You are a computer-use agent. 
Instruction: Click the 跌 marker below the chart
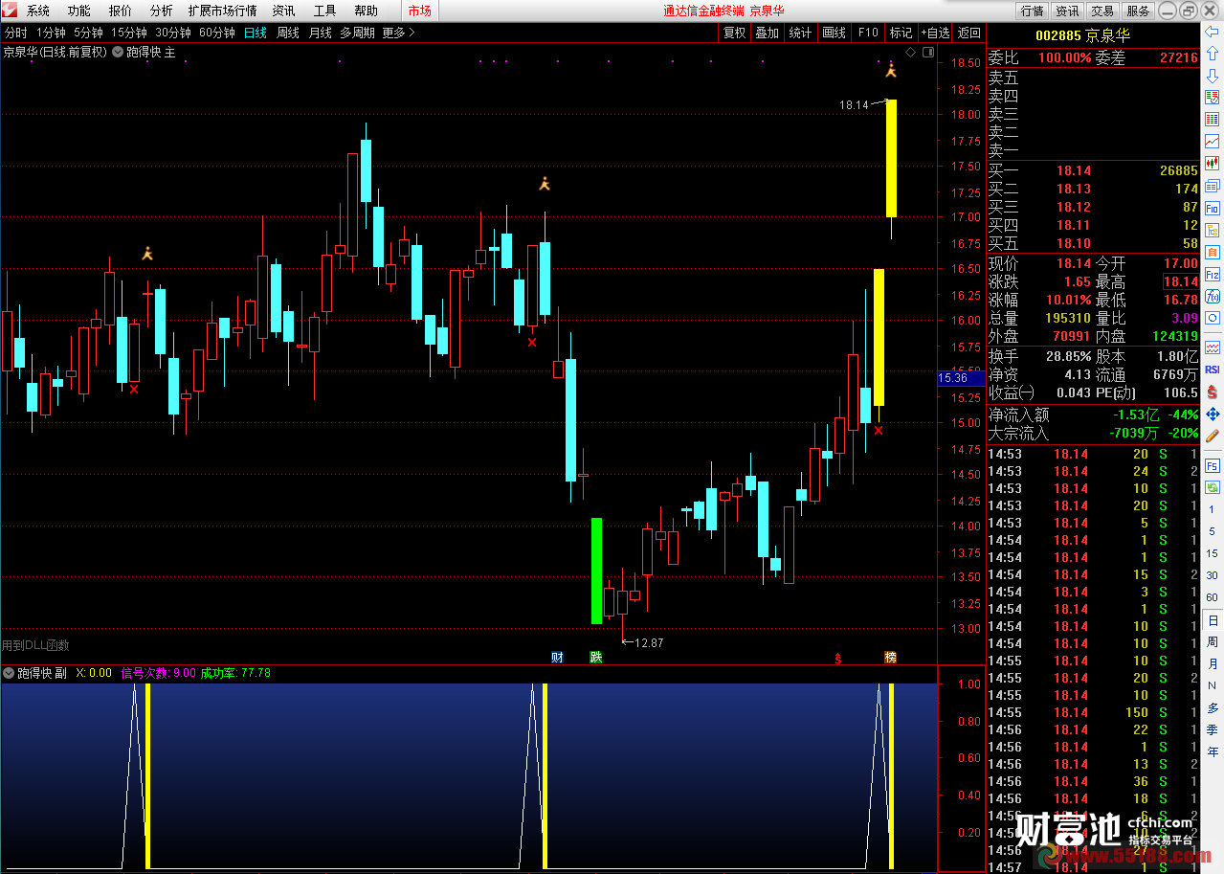point(596,657)
